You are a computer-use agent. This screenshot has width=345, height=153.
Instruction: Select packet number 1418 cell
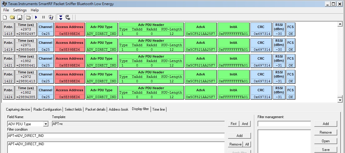(x=9, y=30)
